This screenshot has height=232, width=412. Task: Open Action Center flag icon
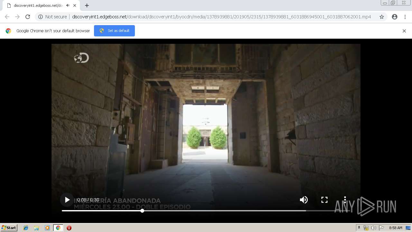[381, 228]
